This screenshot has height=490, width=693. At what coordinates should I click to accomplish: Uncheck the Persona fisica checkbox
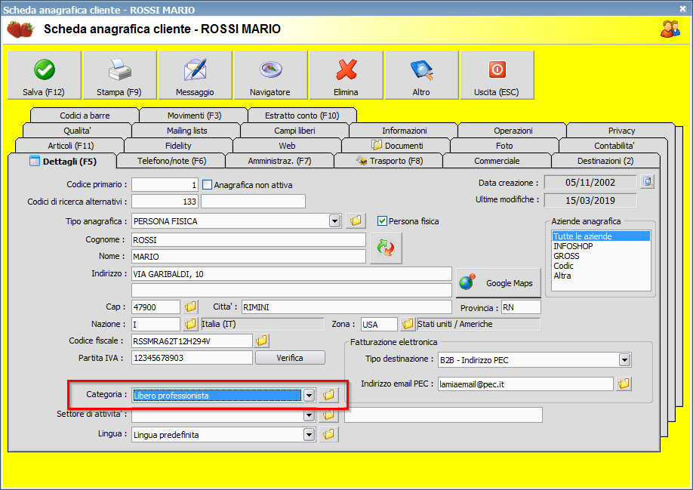tap(382, 221)
